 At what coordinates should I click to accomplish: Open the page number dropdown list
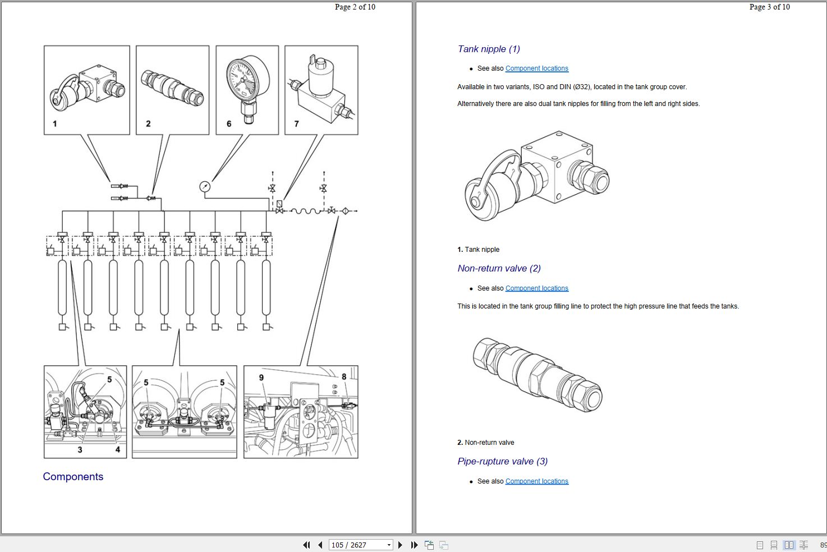coord(388,545)
